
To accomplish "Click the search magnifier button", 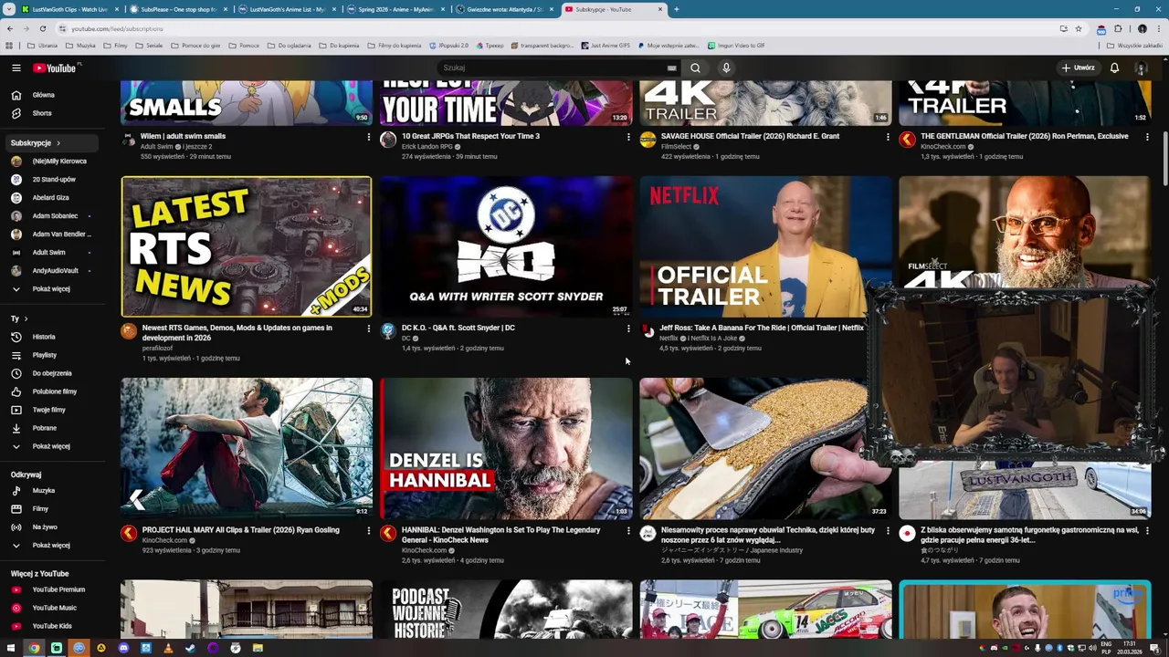I will (x=695, y=68).
